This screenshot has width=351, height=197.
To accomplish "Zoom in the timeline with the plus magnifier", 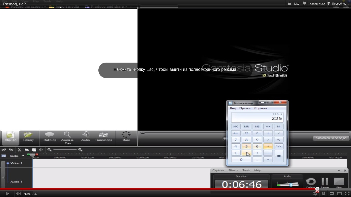I will point(80,150).
